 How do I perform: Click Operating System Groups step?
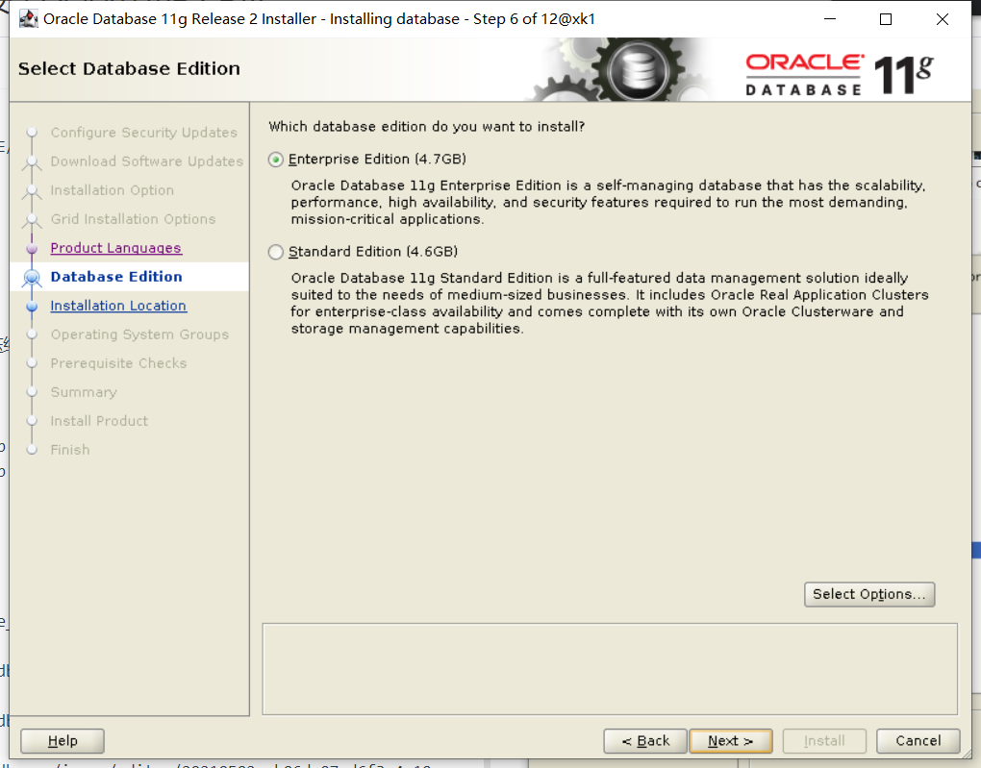click(x=139, y=334)
